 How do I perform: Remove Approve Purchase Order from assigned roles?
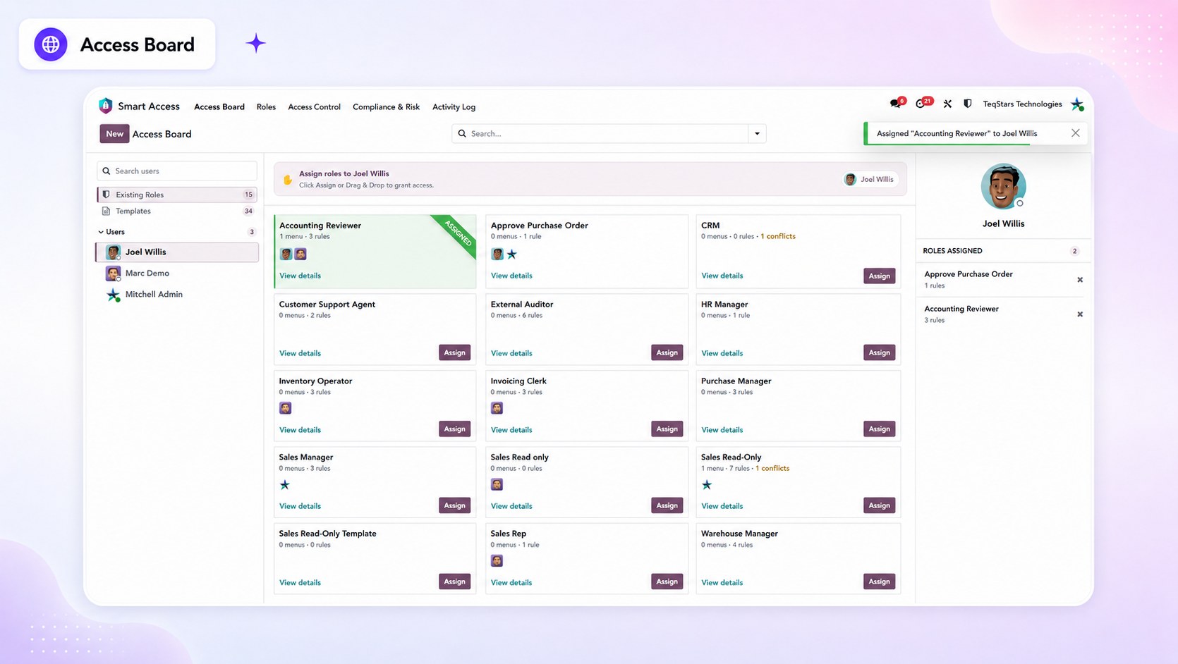point(1080,280)
